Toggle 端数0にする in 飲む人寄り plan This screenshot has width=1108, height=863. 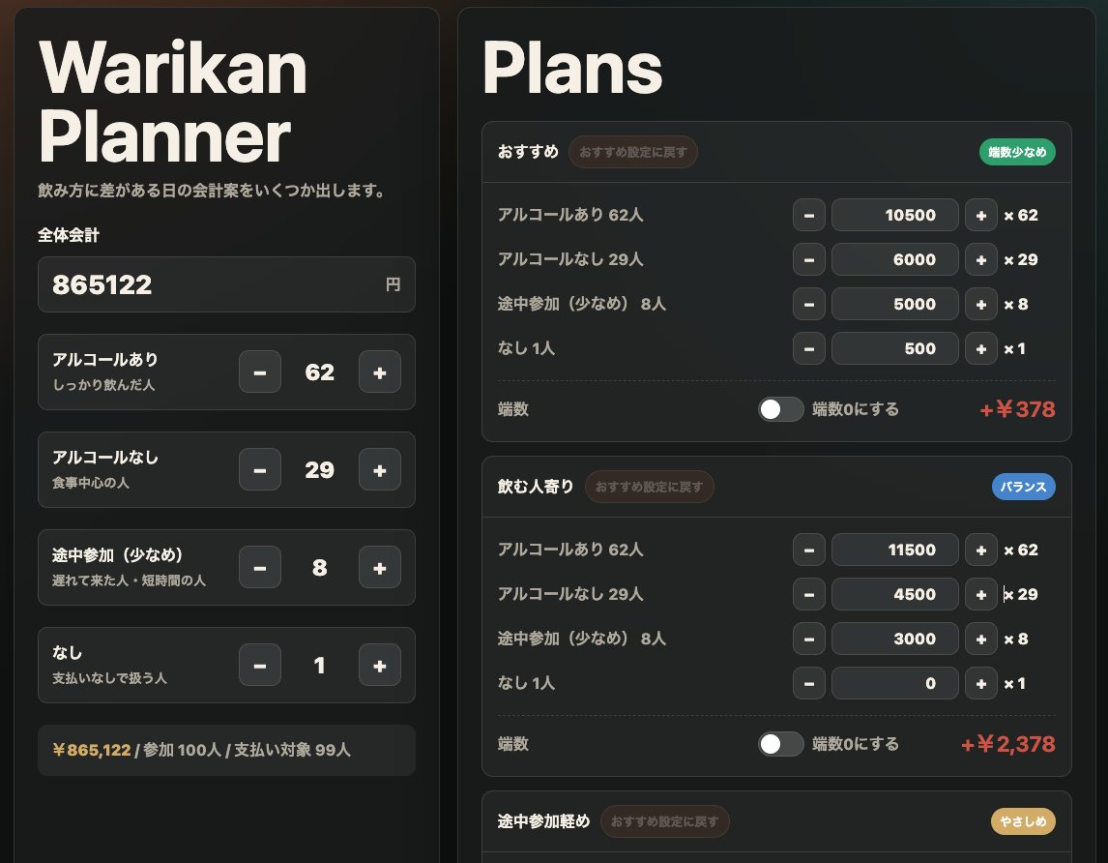click(781, 743)
